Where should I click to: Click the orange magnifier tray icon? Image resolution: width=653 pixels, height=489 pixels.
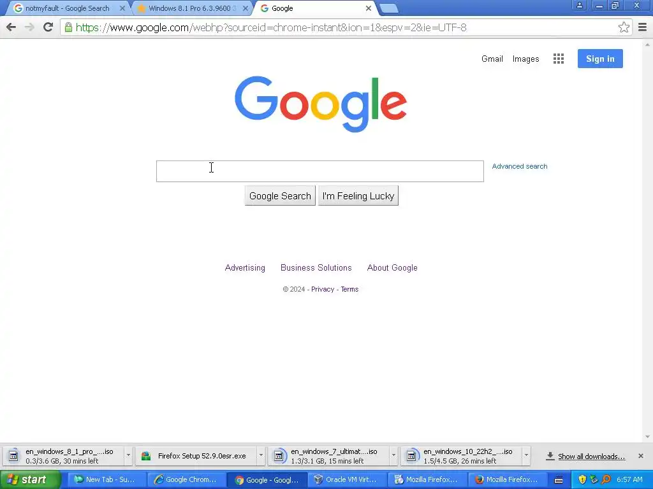pos(606,480)
